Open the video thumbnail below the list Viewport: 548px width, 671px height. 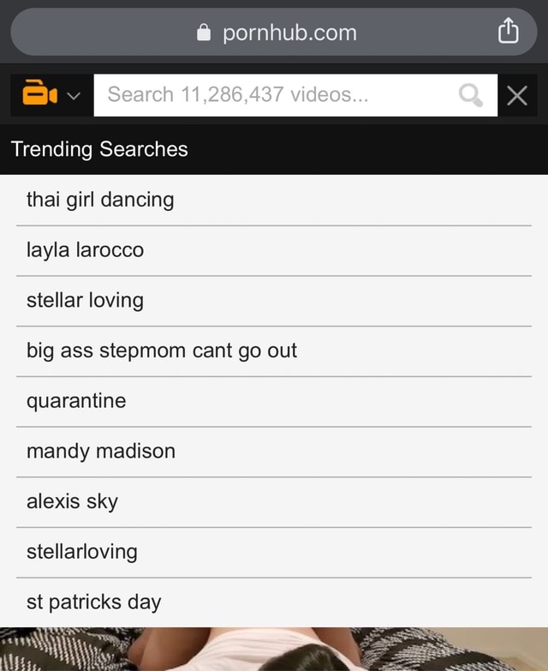(x=274, y=650)
